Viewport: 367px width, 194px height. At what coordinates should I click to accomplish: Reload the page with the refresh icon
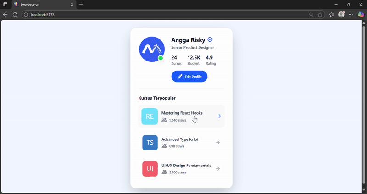(x=15, y=15)
